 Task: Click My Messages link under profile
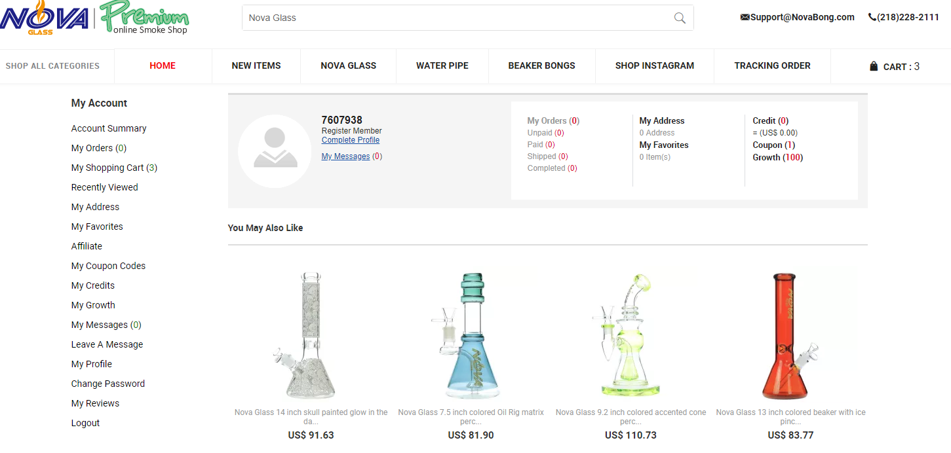pyautogui.click(x=345, y=156)
